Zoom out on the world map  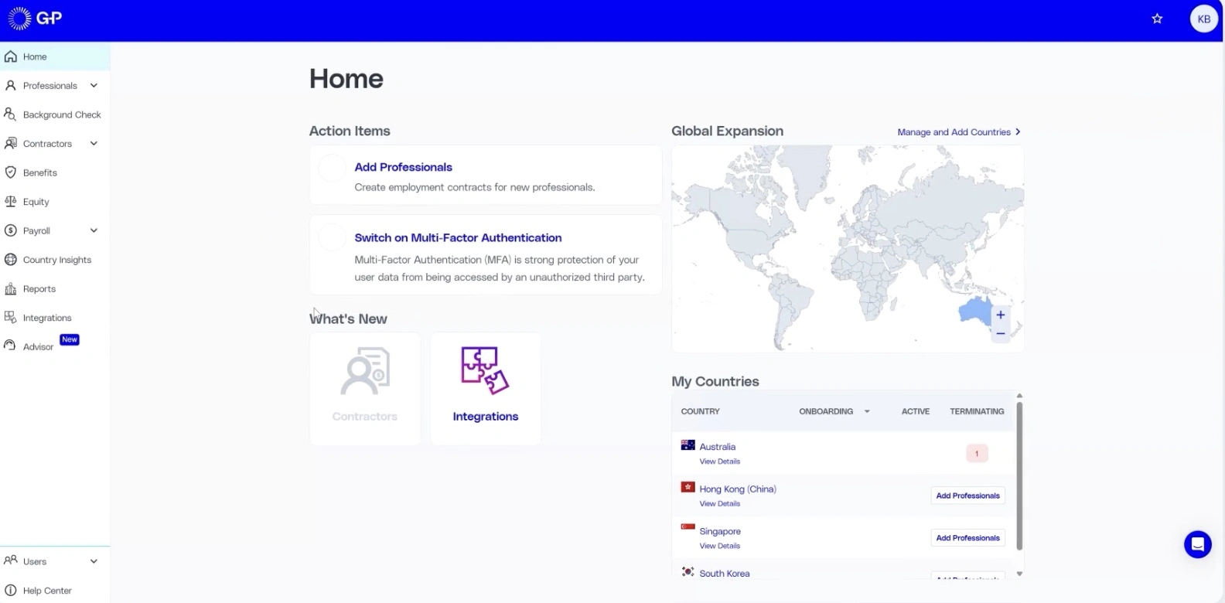point(1000,334)
